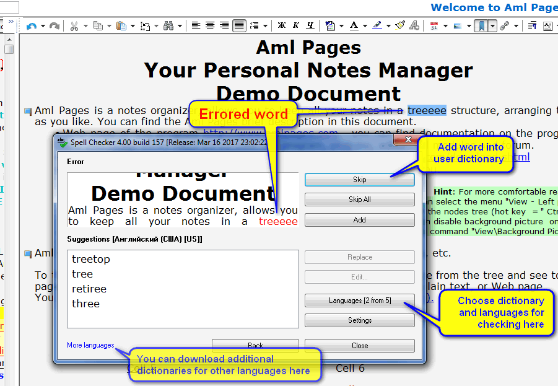The width and height of the screenshot is (558, 386).
Task: Insert date using the calendar icon
Action: pos(434,26)
